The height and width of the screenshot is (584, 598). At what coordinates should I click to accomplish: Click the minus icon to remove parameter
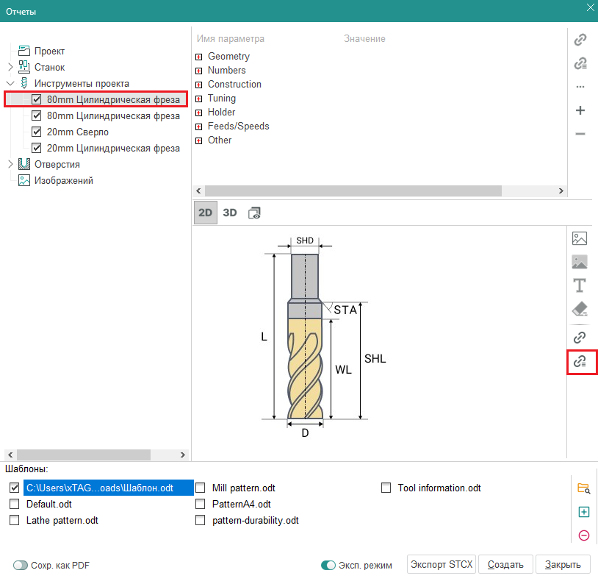pos(580,134)
